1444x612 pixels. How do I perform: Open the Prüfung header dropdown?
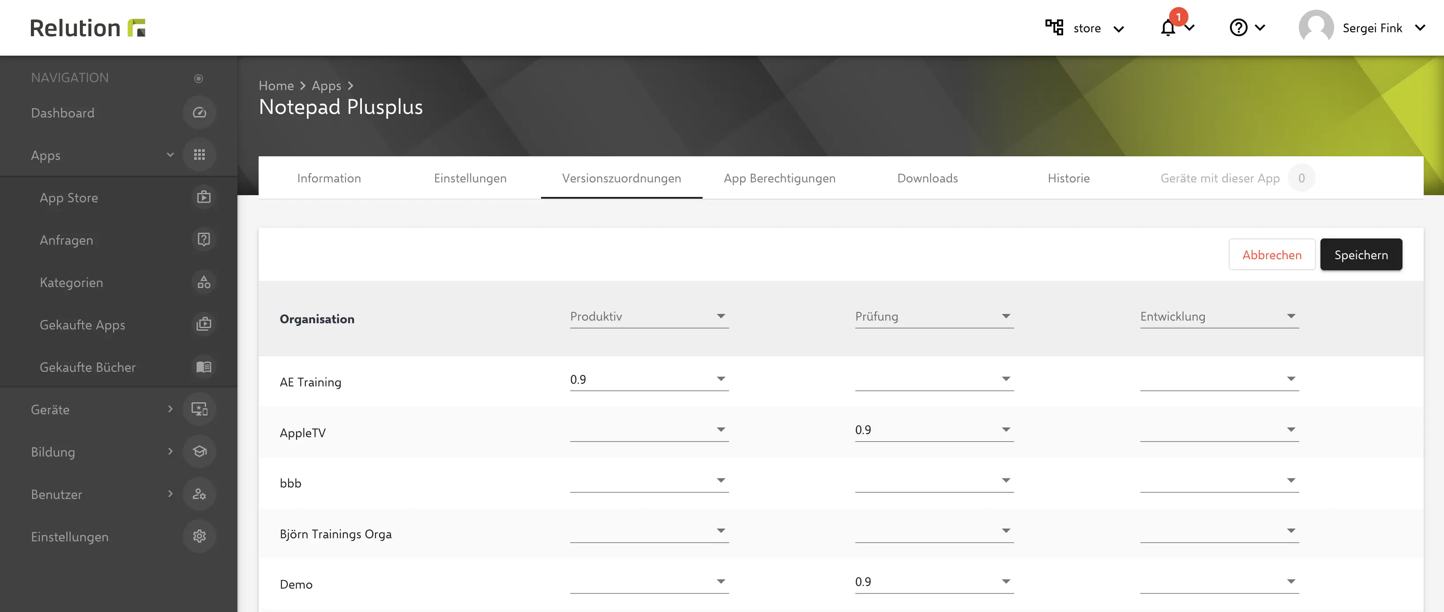click(x=934, y=317)
